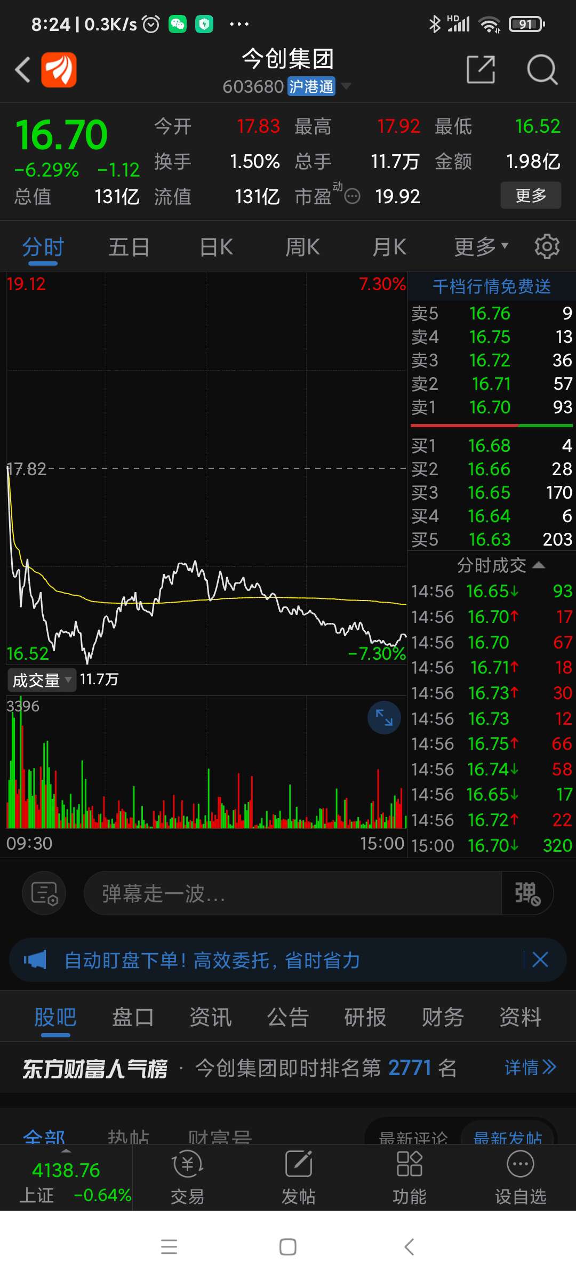
Task: Tap the battery indicator icon
Action: (526, 24)
